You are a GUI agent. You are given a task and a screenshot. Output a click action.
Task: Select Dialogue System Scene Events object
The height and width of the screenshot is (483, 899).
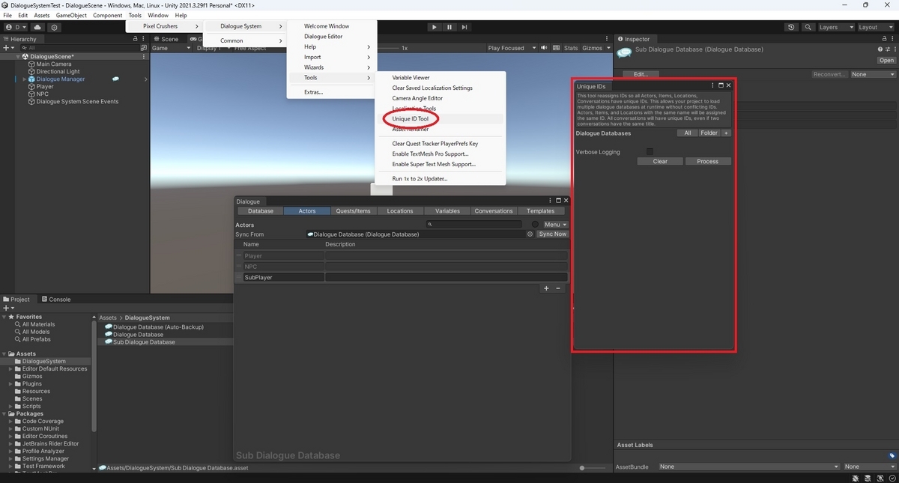pos(77,102)
